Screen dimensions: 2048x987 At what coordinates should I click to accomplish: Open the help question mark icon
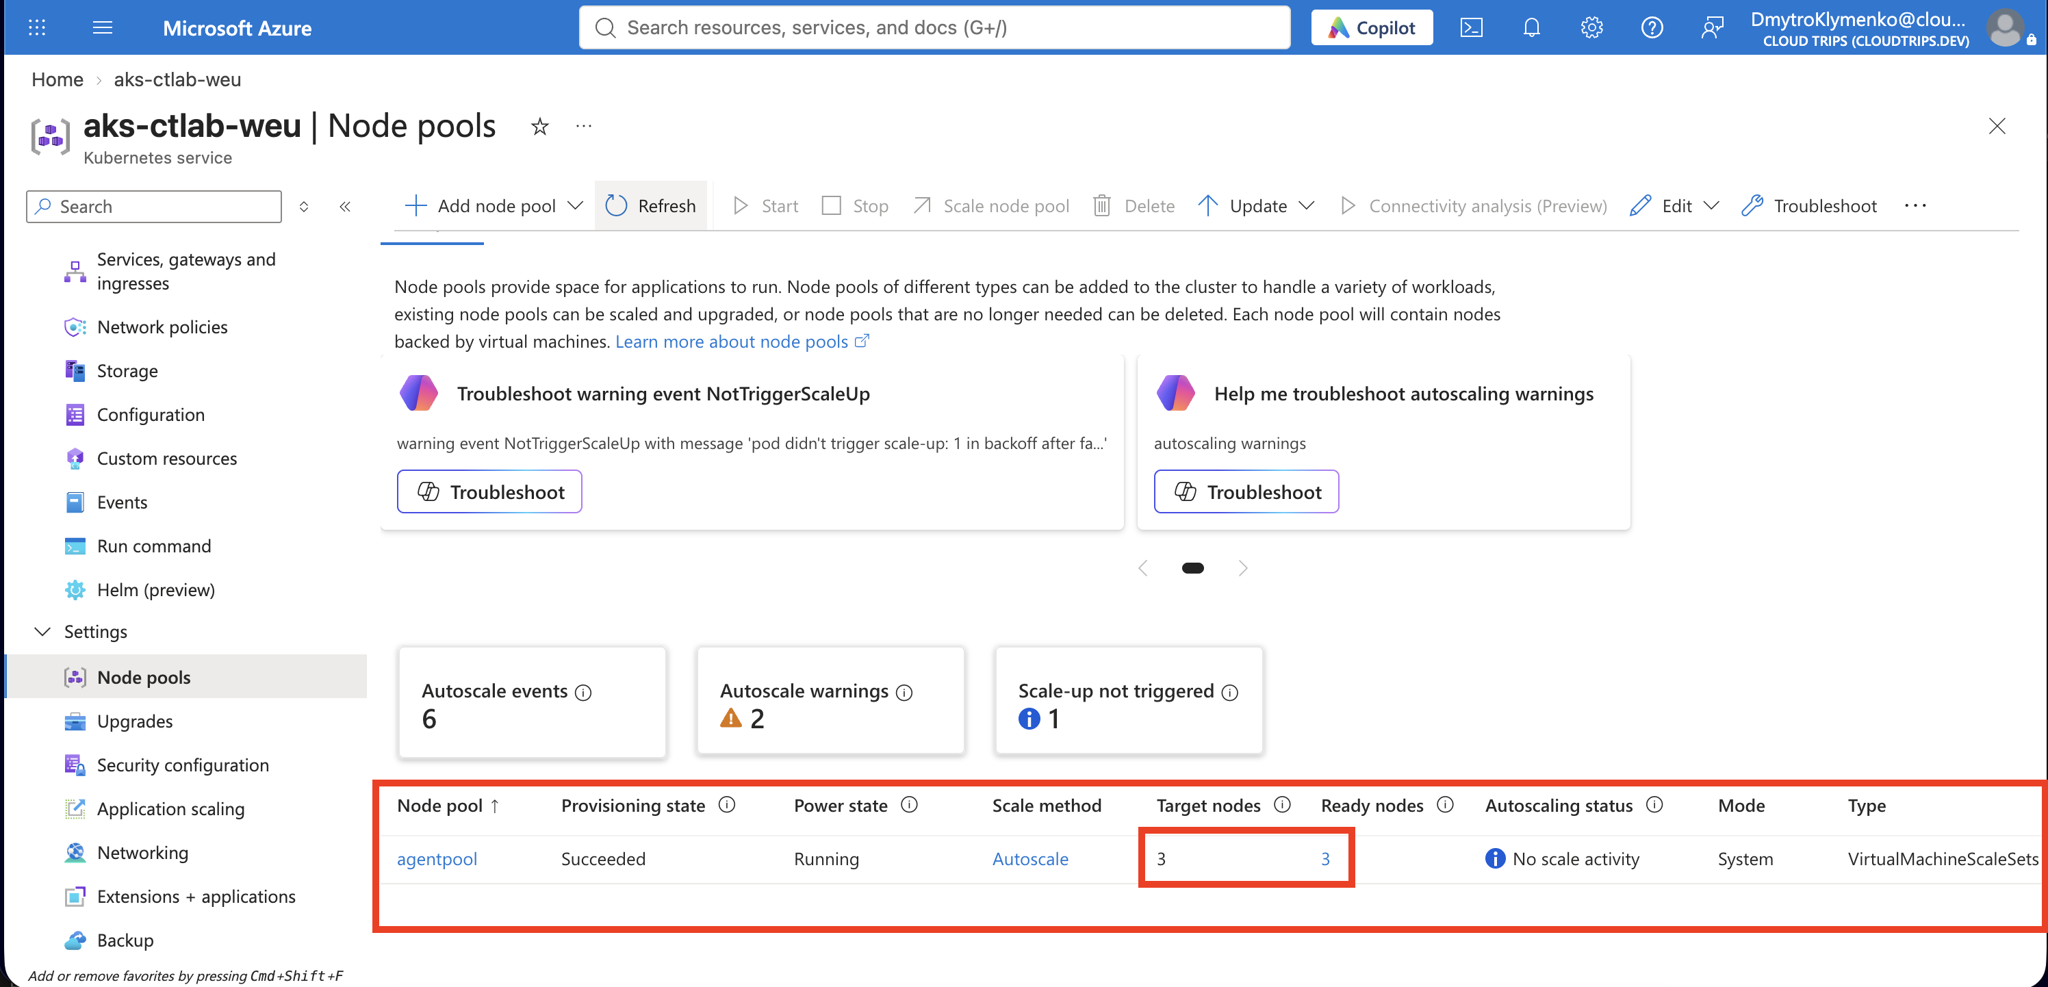pos(1651,28)
